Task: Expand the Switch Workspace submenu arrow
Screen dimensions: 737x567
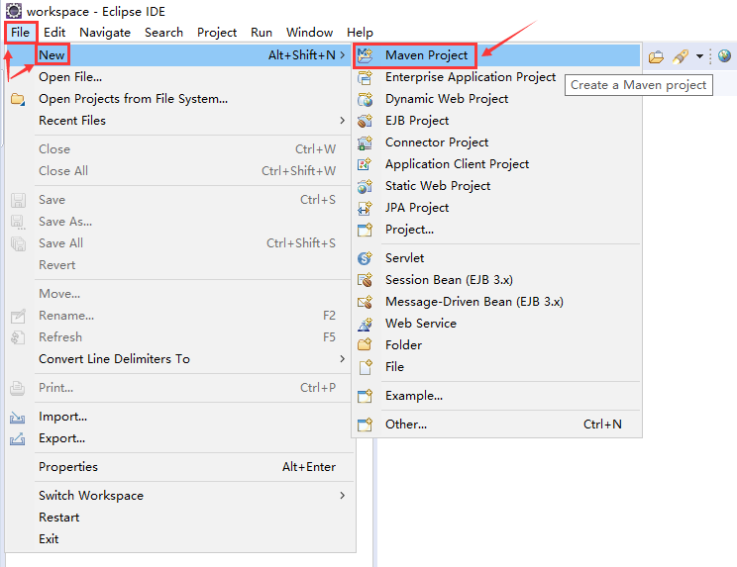Action: coord(342,495)
